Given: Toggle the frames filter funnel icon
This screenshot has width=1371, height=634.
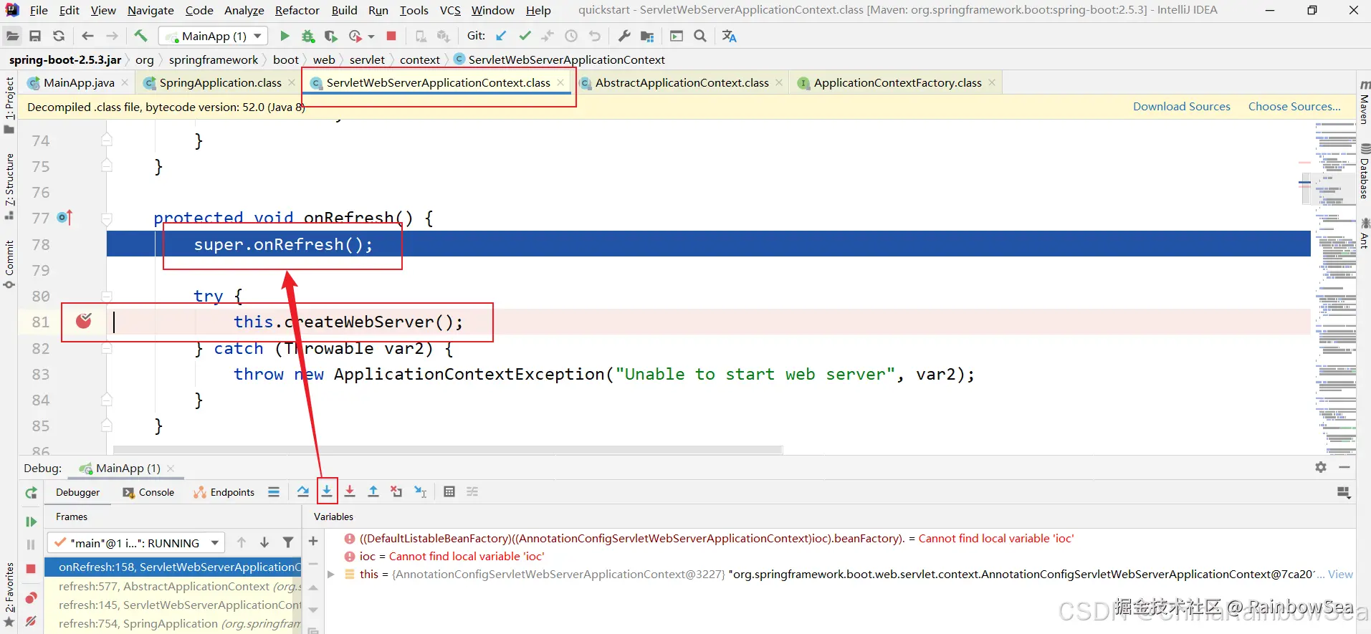Looking at the screenshot, I should pyautogui.click(x=288, y=543).
